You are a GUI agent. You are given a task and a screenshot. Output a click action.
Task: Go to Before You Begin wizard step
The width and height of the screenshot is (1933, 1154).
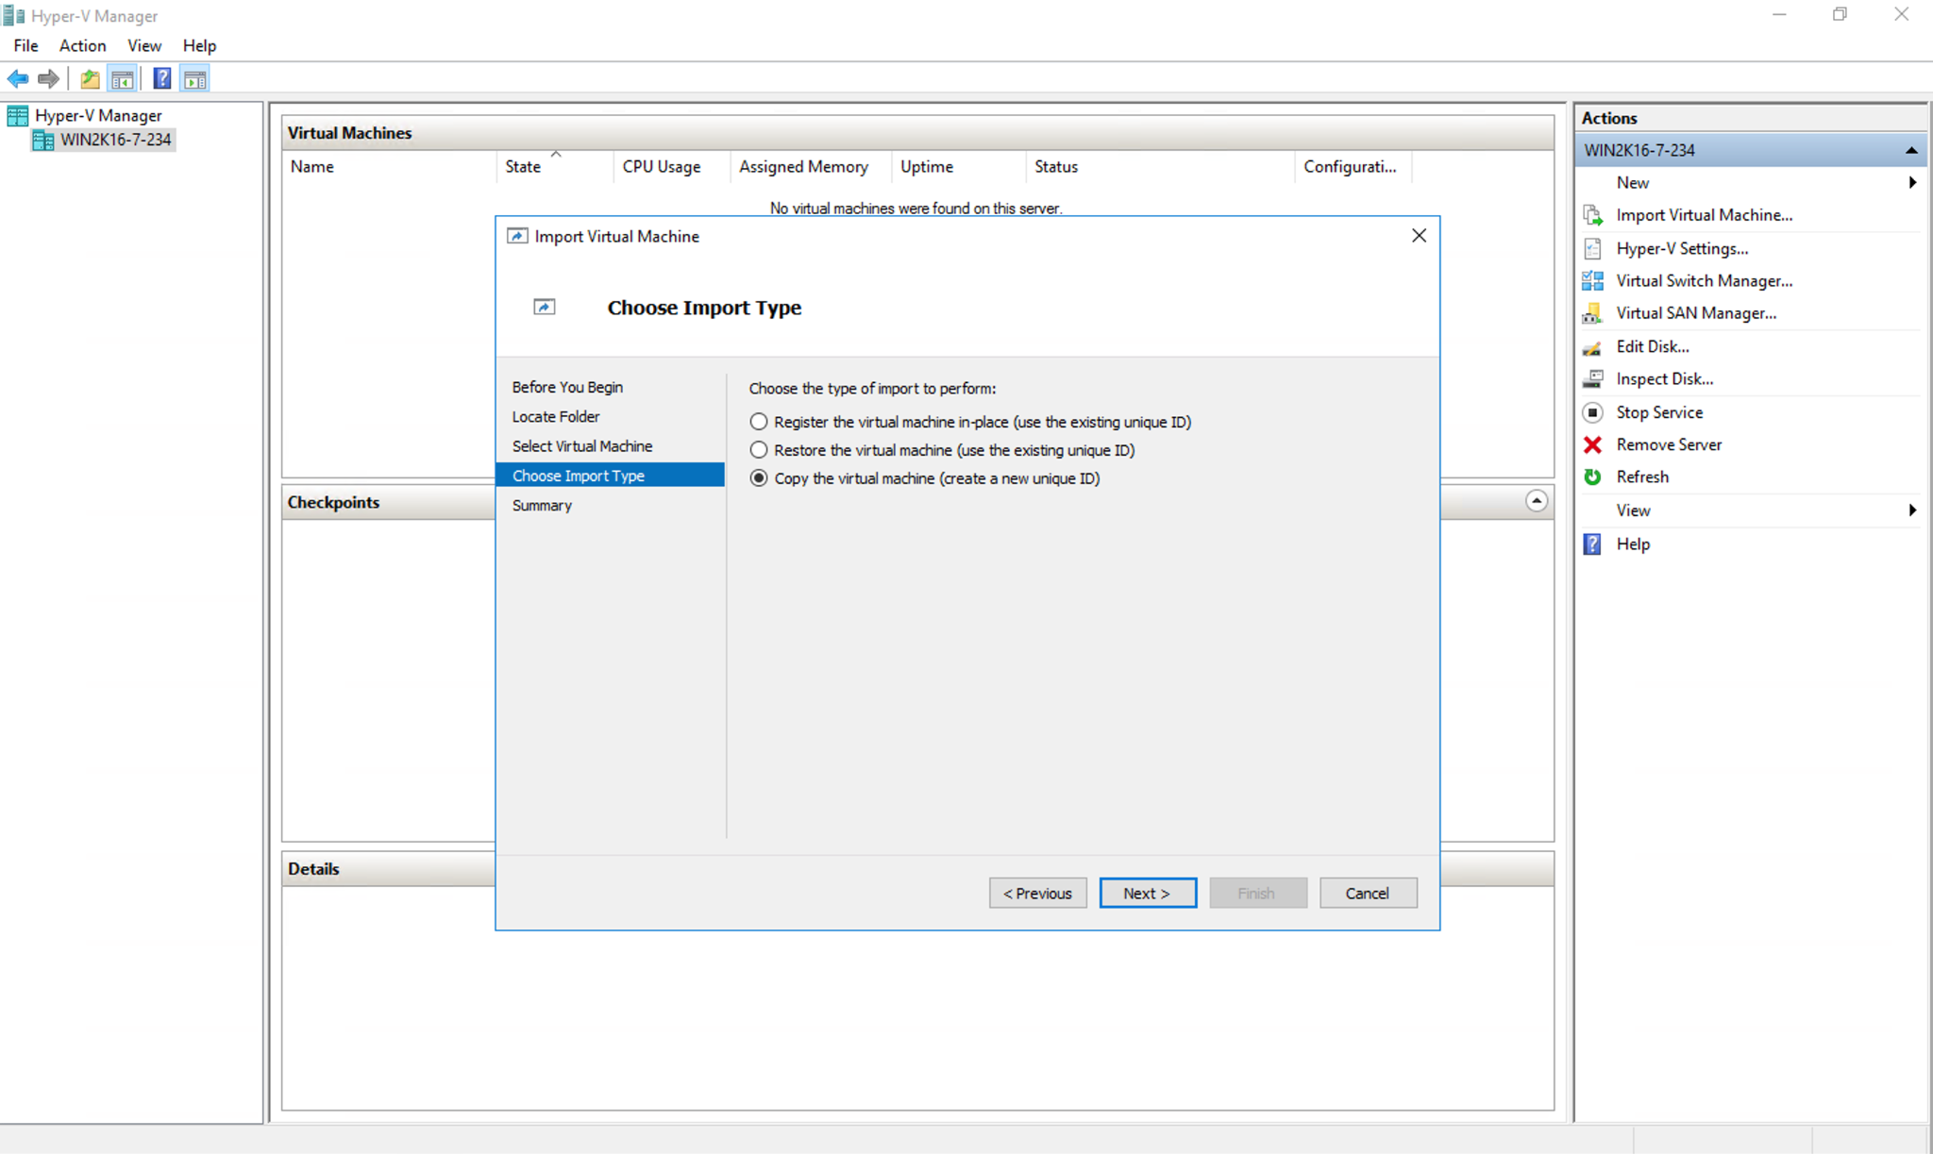567,387
